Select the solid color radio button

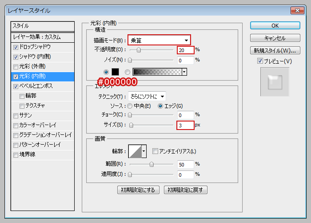tap(106, 72)
